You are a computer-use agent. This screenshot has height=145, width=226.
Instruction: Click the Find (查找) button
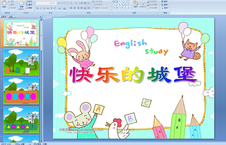164,1
